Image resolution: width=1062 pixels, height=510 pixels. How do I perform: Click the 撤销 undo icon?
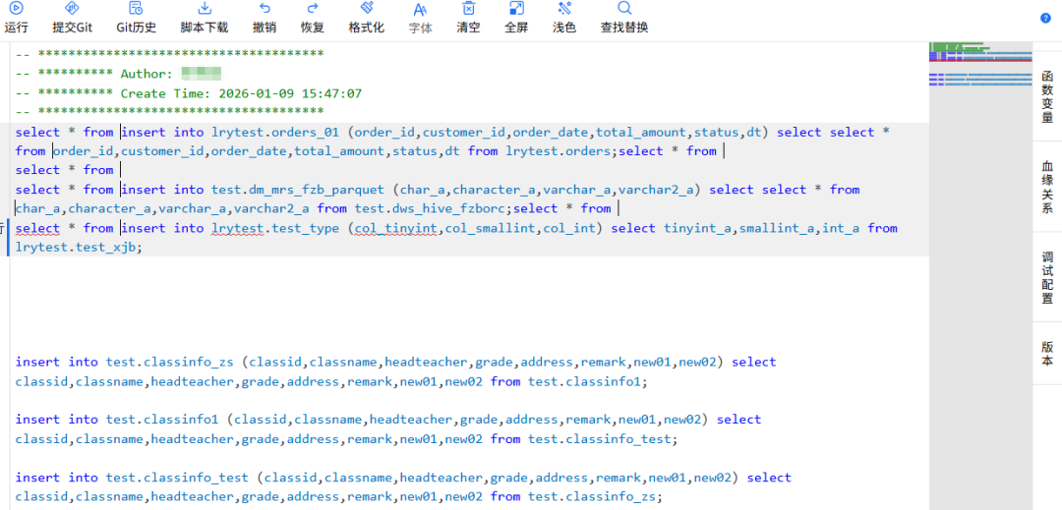(x=265, y=8)
